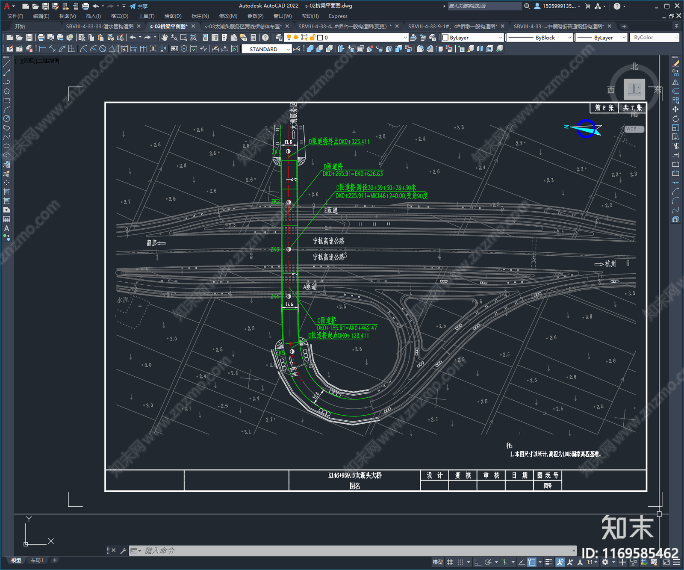The height and width of the screenshot is (570, 684).
Task: Expand the annotation scale 1:1 dropdown
Action: [592, 562]
